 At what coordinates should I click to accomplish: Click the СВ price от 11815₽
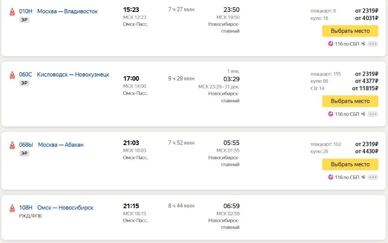[x=365, y=88]
